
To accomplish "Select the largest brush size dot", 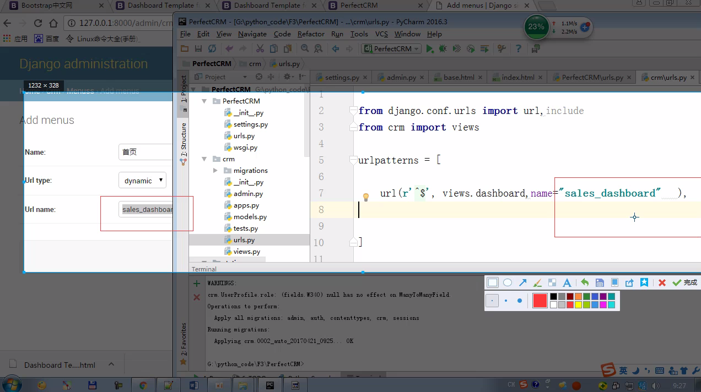I will tap(519, 301).
